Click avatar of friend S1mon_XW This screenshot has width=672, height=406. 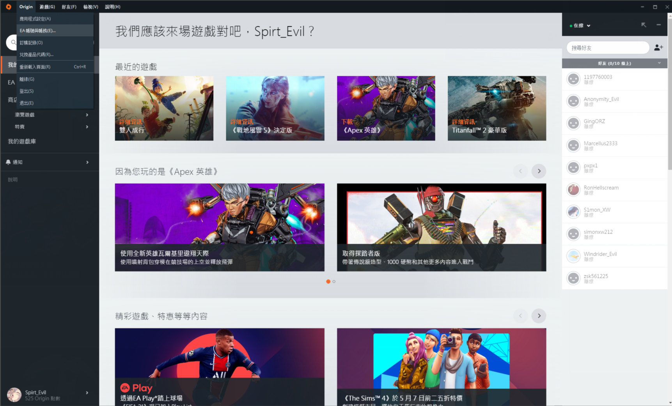tap(573, 212)
